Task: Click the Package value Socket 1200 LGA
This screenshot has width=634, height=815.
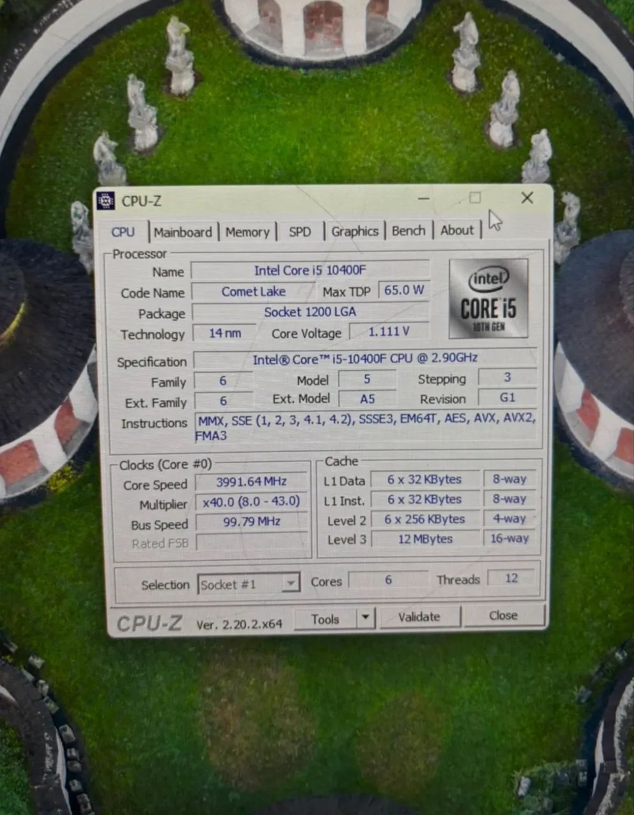Action: click(x=310, y=312)
